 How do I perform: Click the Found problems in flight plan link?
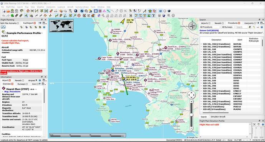tap(21, 72)
